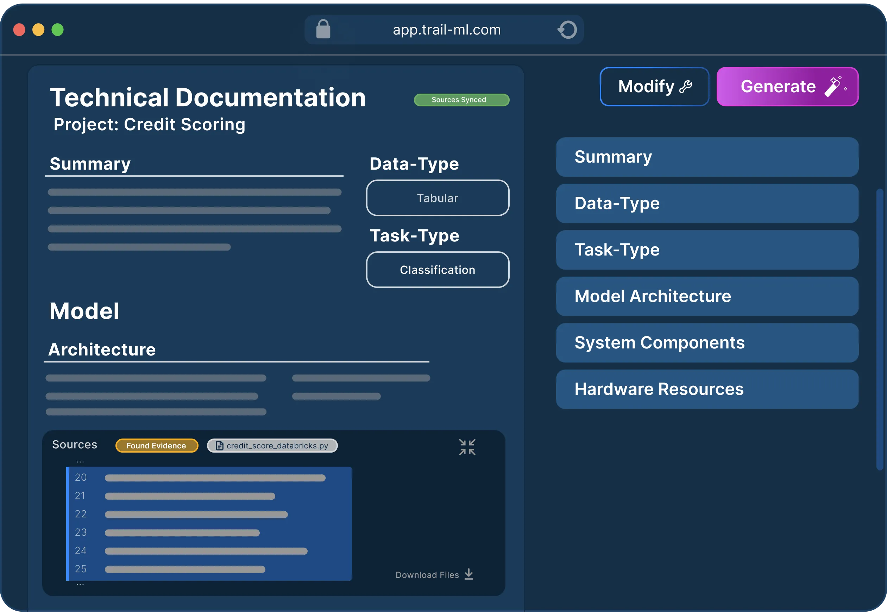The image size is (887, 612).
Task: Open the Tabular Data-Type selector
Action: (x=437, y=198)
